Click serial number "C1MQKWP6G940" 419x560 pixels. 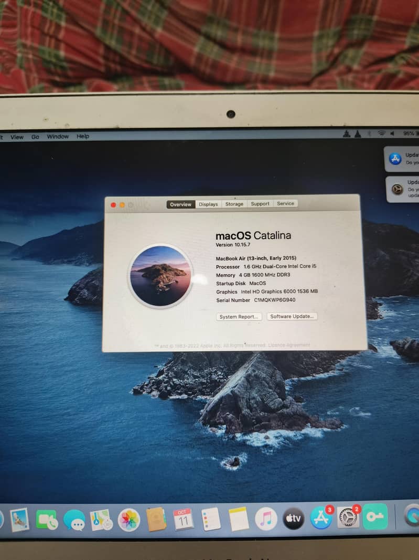[275, 300]
